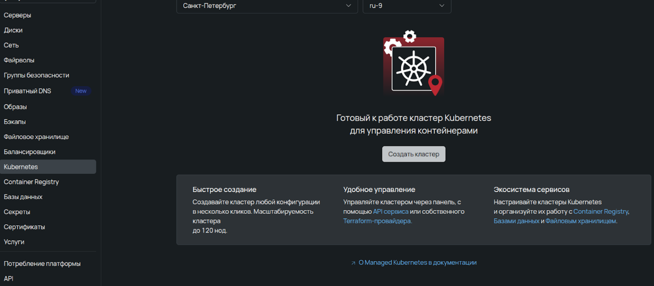Open "Приватный DNS" with New badge
The height and width of the screenshot is (286, 654).
[27, 91]
